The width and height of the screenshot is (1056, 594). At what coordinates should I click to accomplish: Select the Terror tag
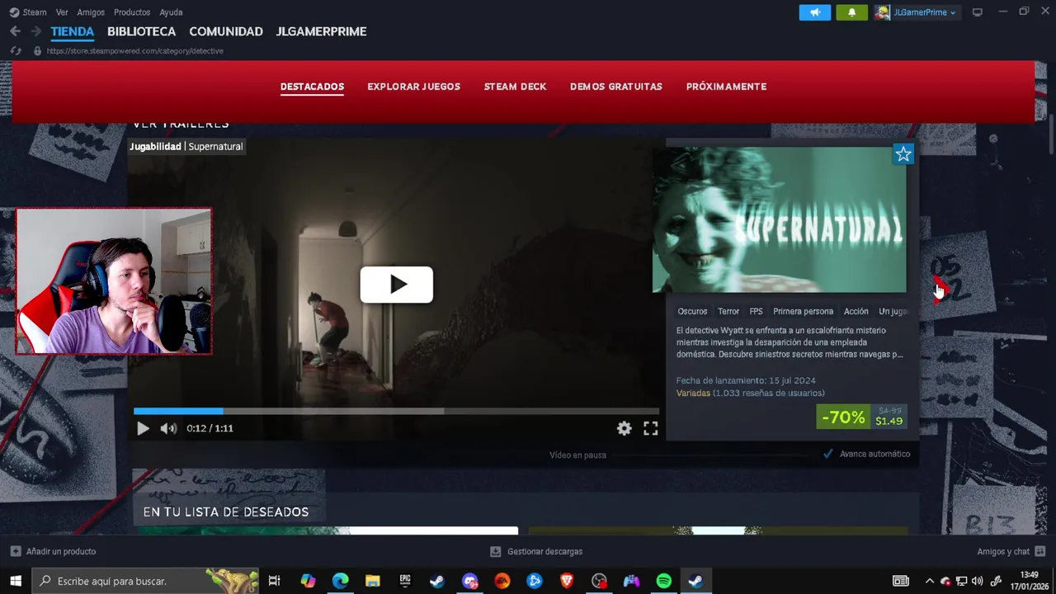[728, 311]
